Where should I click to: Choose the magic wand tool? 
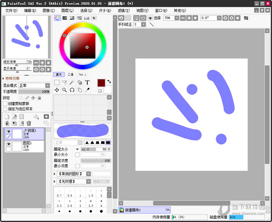click(x=72, y=82)
